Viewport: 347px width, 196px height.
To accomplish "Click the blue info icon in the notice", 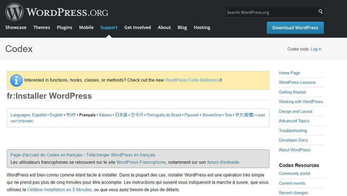I will pos(16,81).
